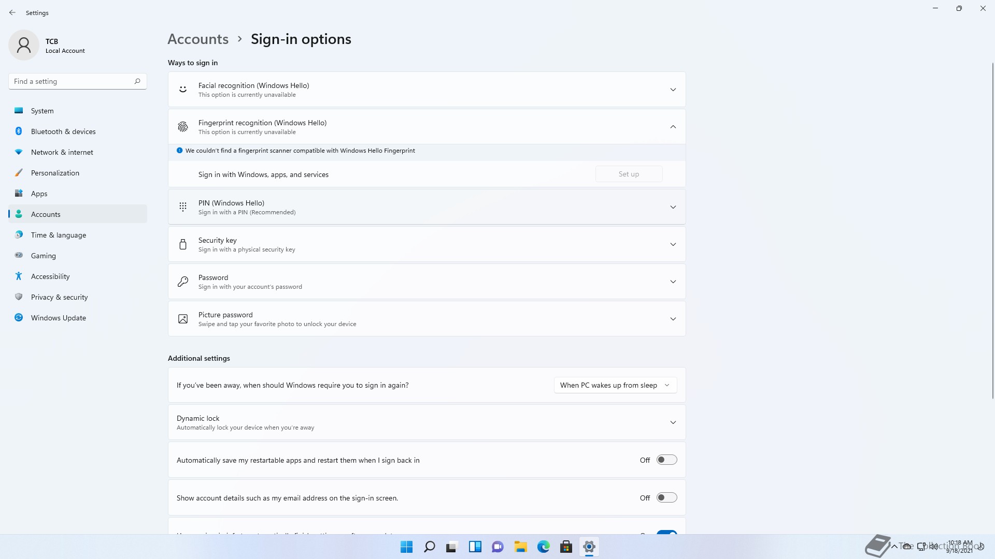The image size is (995, 559).
Task: Open the network tray icon
Action: pos(921,547)
